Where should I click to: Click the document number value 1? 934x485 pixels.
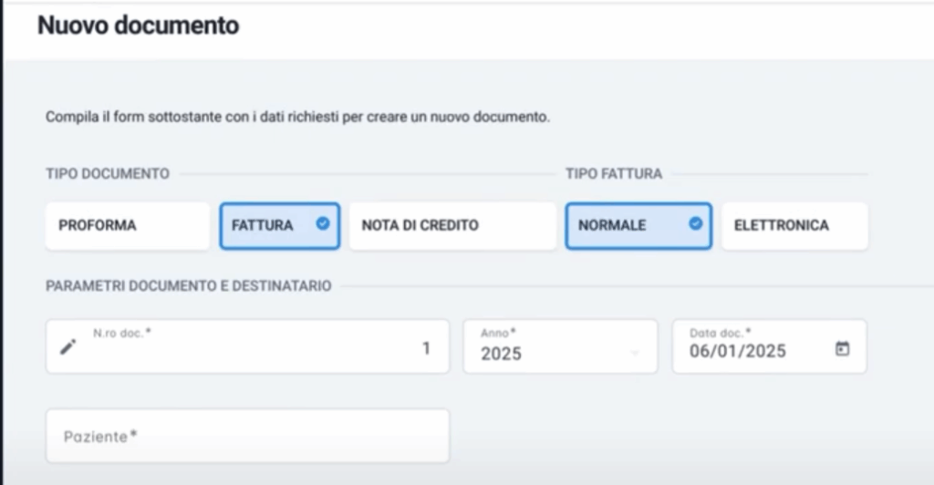(x=426, y=348)
